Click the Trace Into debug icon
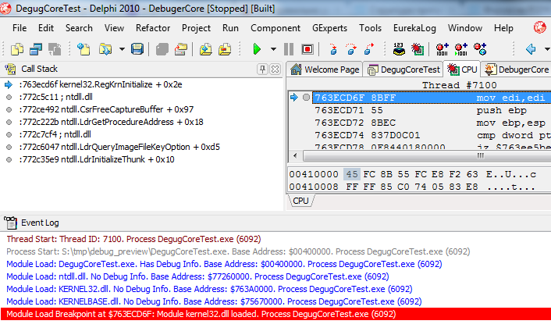551x335 pixels. click(x=333, y=49)
